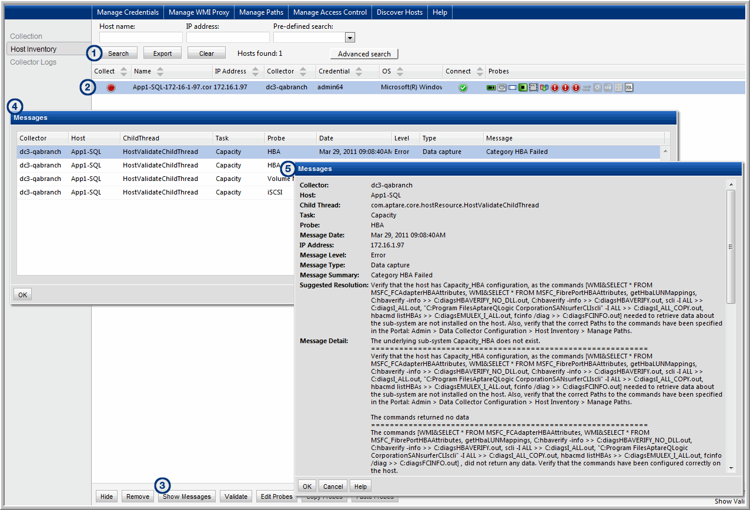
Task: Click the last red error probe icon
Action: [x=576, y=88]
